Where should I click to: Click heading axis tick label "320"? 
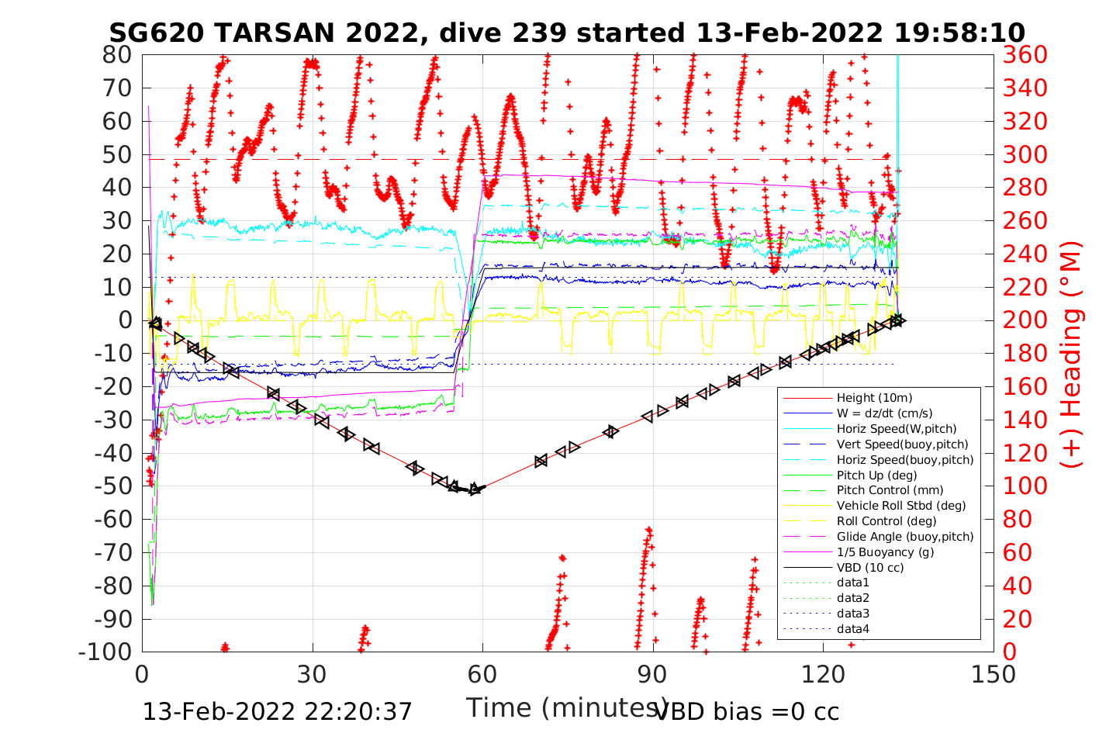coord(1025,121)
